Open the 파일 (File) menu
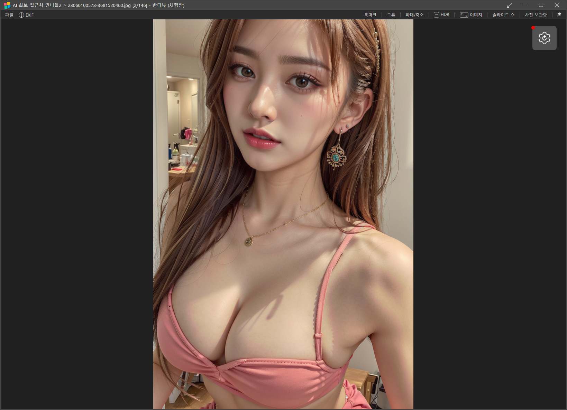This screenshot has width=567, height=410. [x=9, y=15]
